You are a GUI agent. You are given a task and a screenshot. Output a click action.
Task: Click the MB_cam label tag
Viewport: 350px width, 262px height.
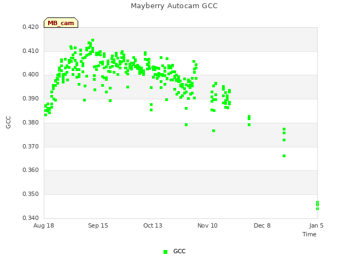click(61, 23)
